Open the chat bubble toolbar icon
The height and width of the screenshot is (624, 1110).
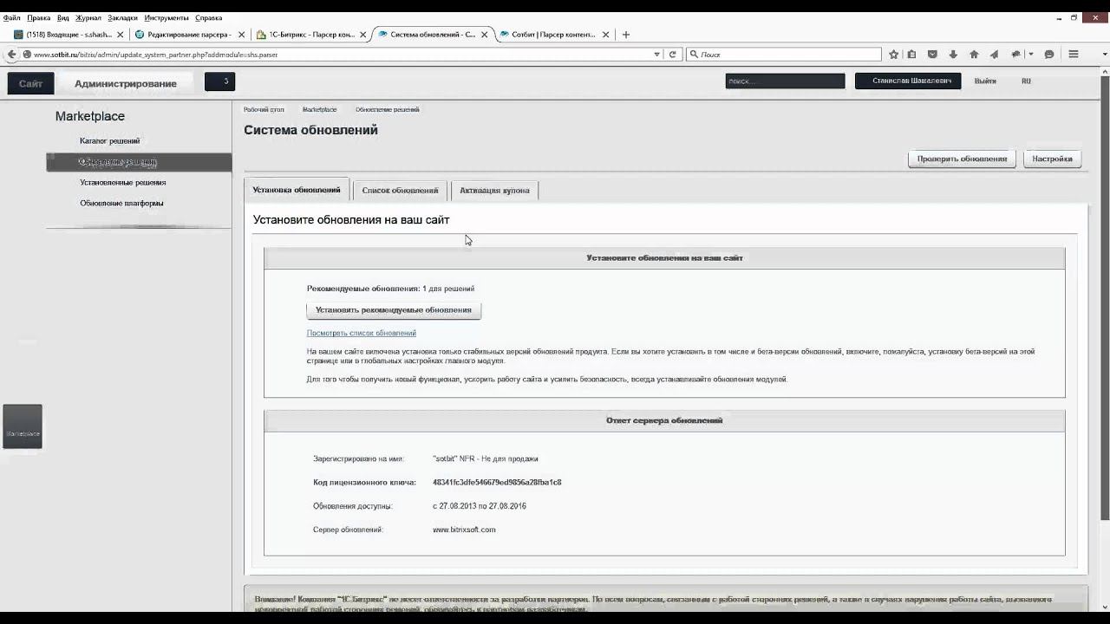(1049, 54)
